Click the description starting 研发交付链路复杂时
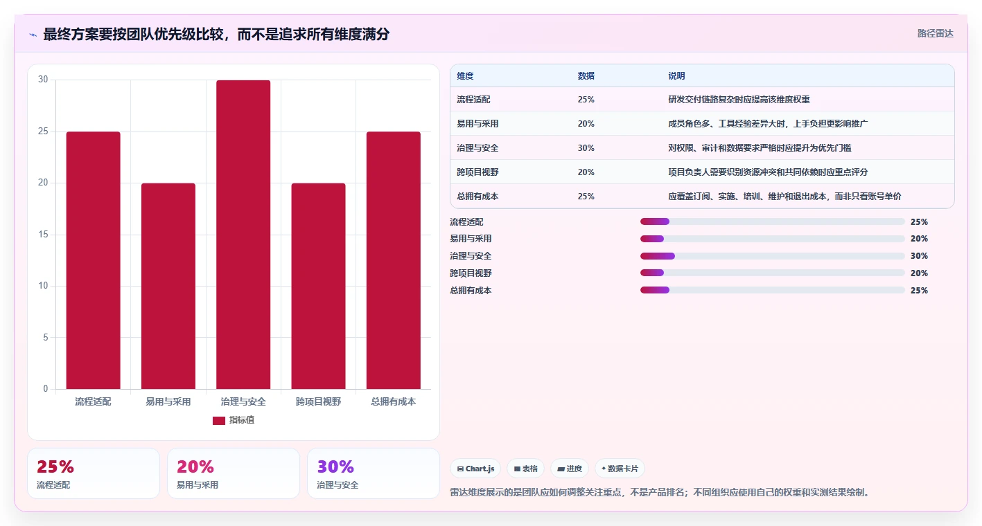Viewport: 982px width, 526px height. [739, 100]
